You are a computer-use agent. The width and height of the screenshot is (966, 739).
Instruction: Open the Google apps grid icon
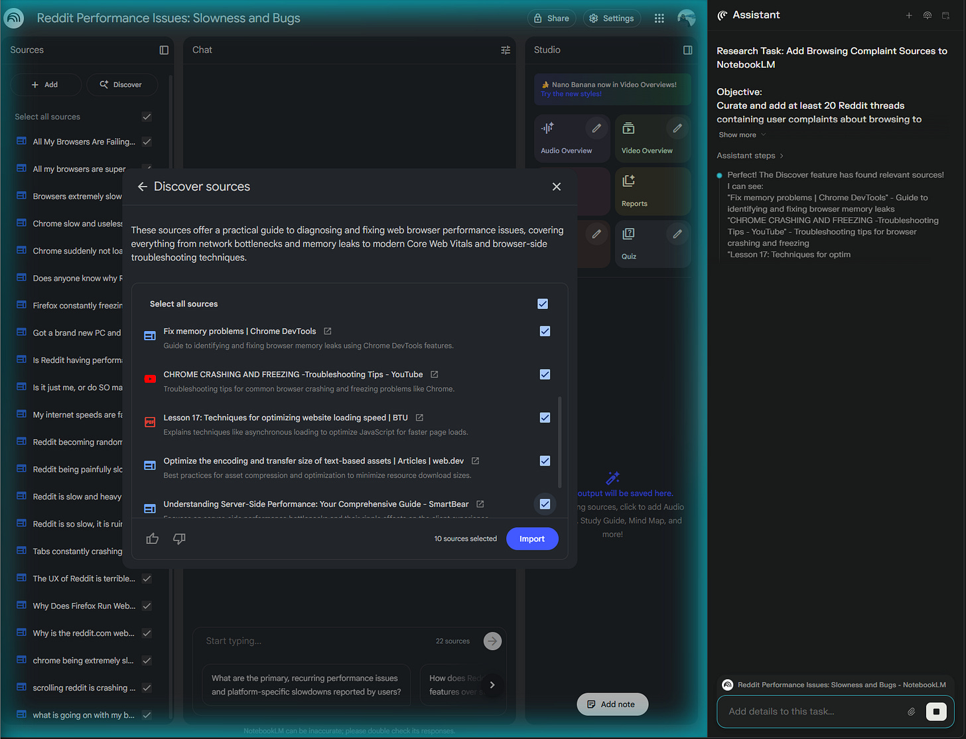(x=659, y=19)
